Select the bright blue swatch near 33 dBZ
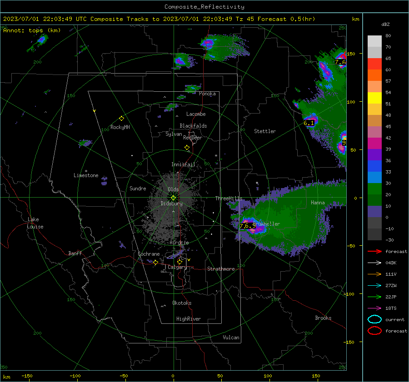 click(x=374, y=166)
